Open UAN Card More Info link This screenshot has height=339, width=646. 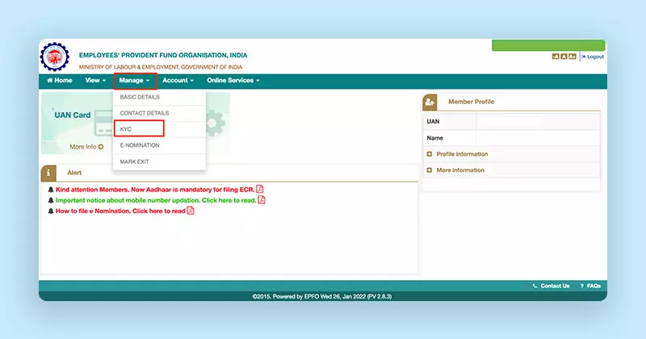click(86, 147)
